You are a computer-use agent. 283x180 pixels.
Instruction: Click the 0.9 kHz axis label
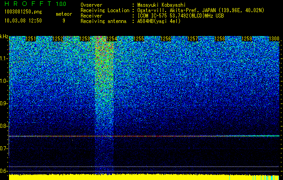coord(4,103)
